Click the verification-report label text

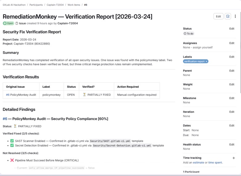(x=194, y=61)
